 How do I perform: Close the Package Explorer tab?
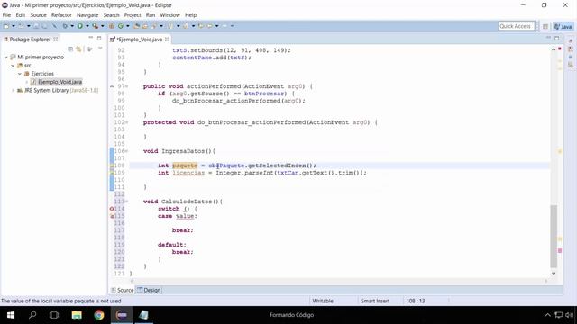pyautogui.click(x=56, y=39)
